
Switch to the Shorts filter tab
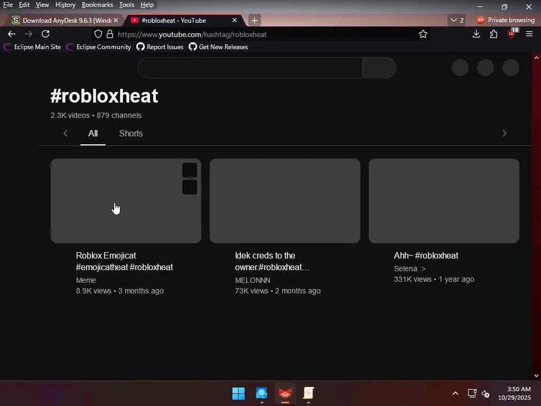[x=131, y=134]
